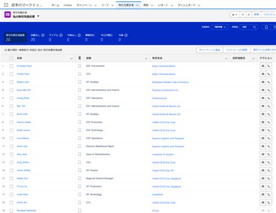This screenshot has height=213, width=276.
Task: Call Song Arthur via phone icon
Action: click(269, 162)
